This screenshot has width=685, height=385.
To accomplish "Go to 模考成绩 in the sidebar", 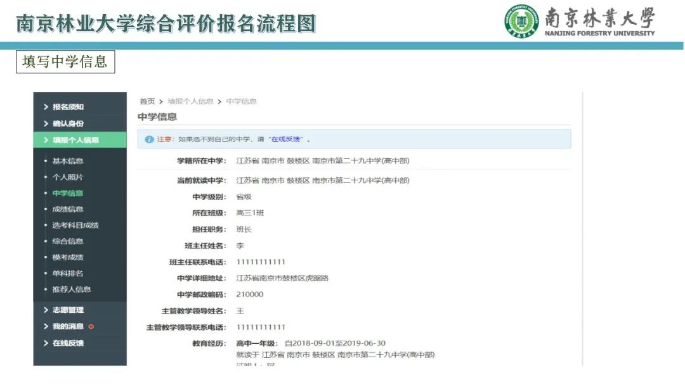I will [68, 257].
